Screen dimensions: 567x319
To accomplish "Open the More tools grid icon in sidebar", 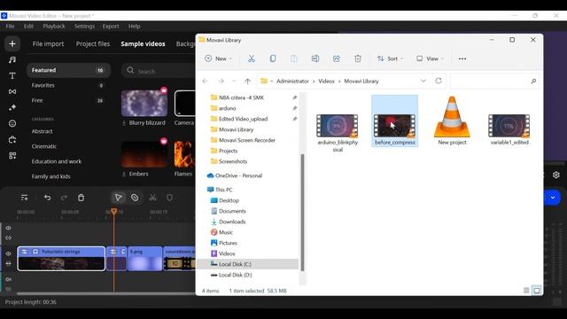I will [12, 156].
